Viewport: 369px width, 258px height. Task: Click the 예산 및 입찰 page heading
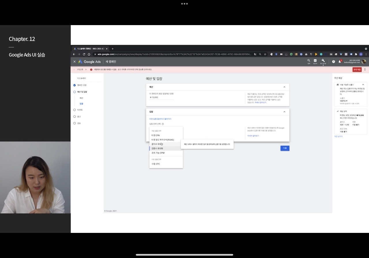[x=154, y=79]
